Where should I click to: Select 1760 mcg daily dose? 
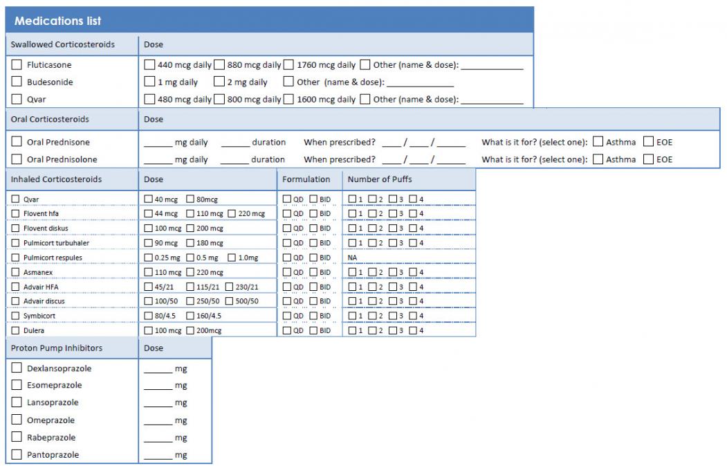[288, 64]
